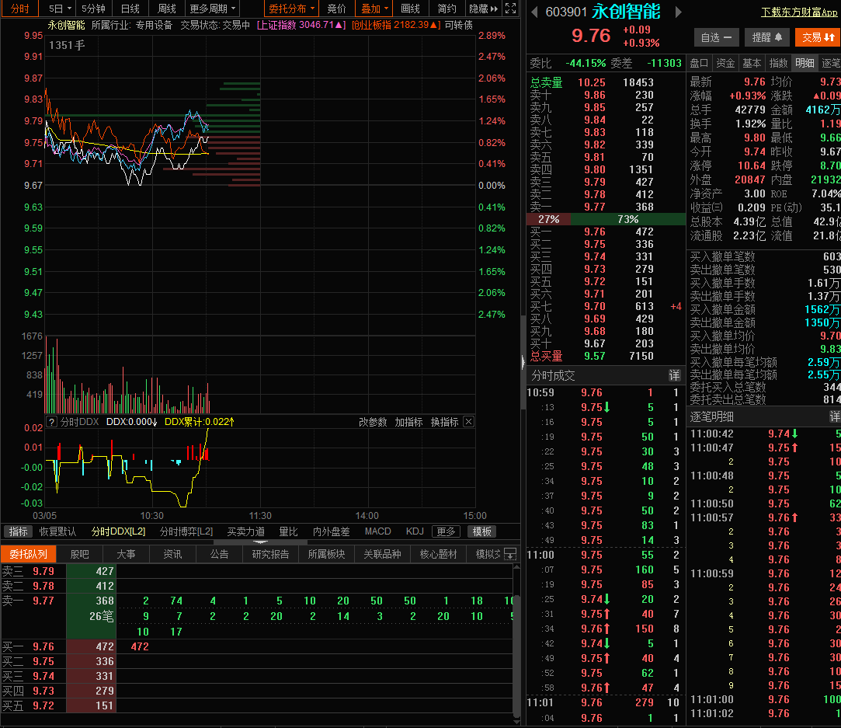Select the 委托队列 bottom tab
Image resolution: width=841 pixels, height=728 pixels.
(x=28, y=554)
